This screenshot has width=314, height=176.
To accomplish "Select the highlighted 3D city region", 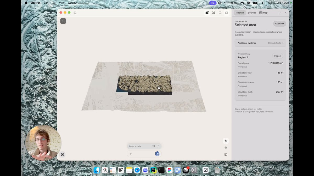I will [x=144, y=85].
